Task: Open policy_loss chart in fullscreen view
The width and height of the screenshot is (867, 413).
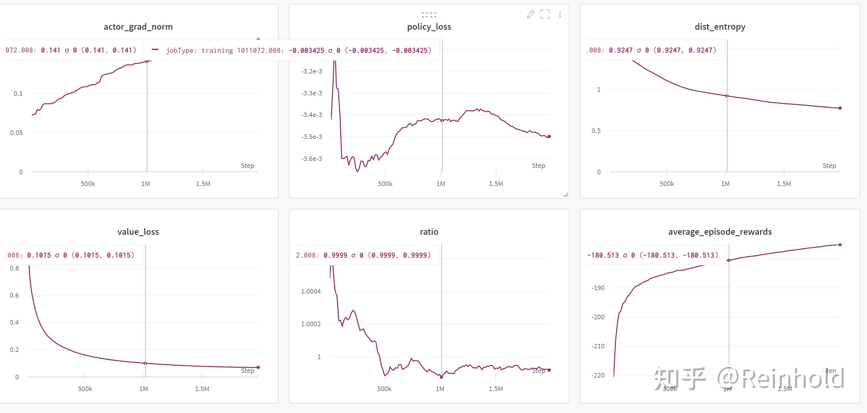Action: click(x=545, y=14)
